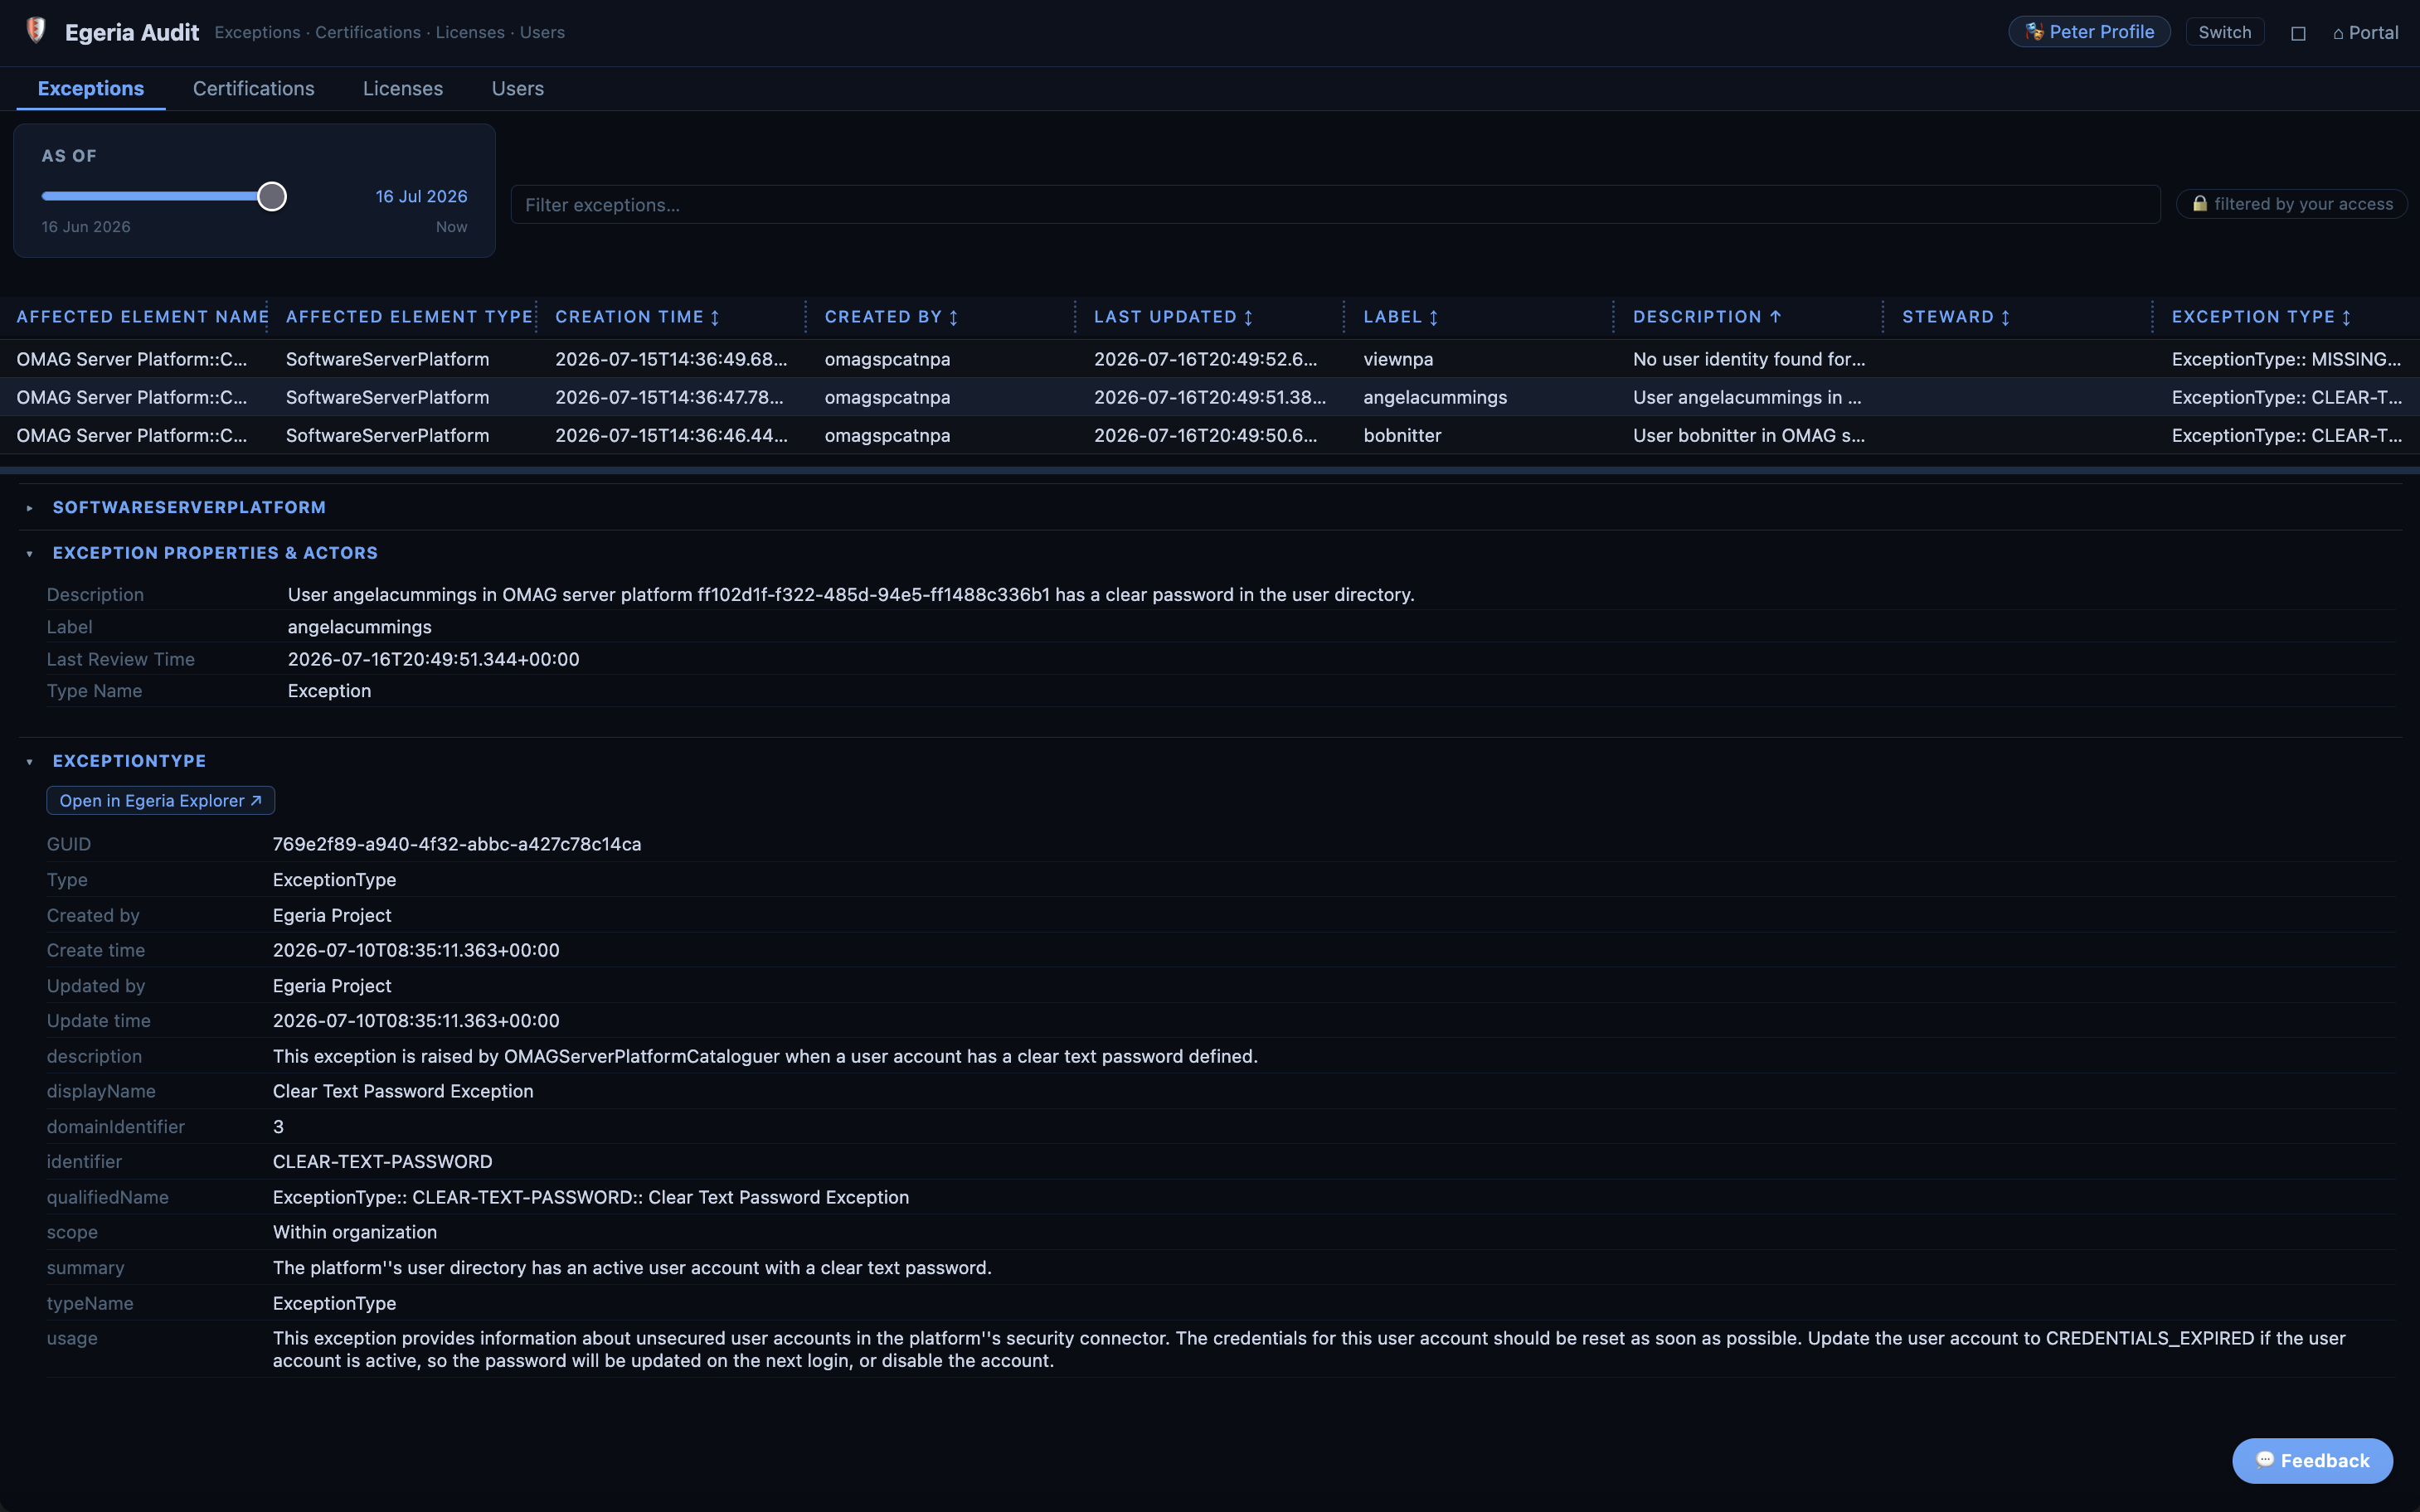Collapse Exception Properties & Actors section
Image resolution: width=2420 pixels, height=1512 pixels.
coord(215,553)
